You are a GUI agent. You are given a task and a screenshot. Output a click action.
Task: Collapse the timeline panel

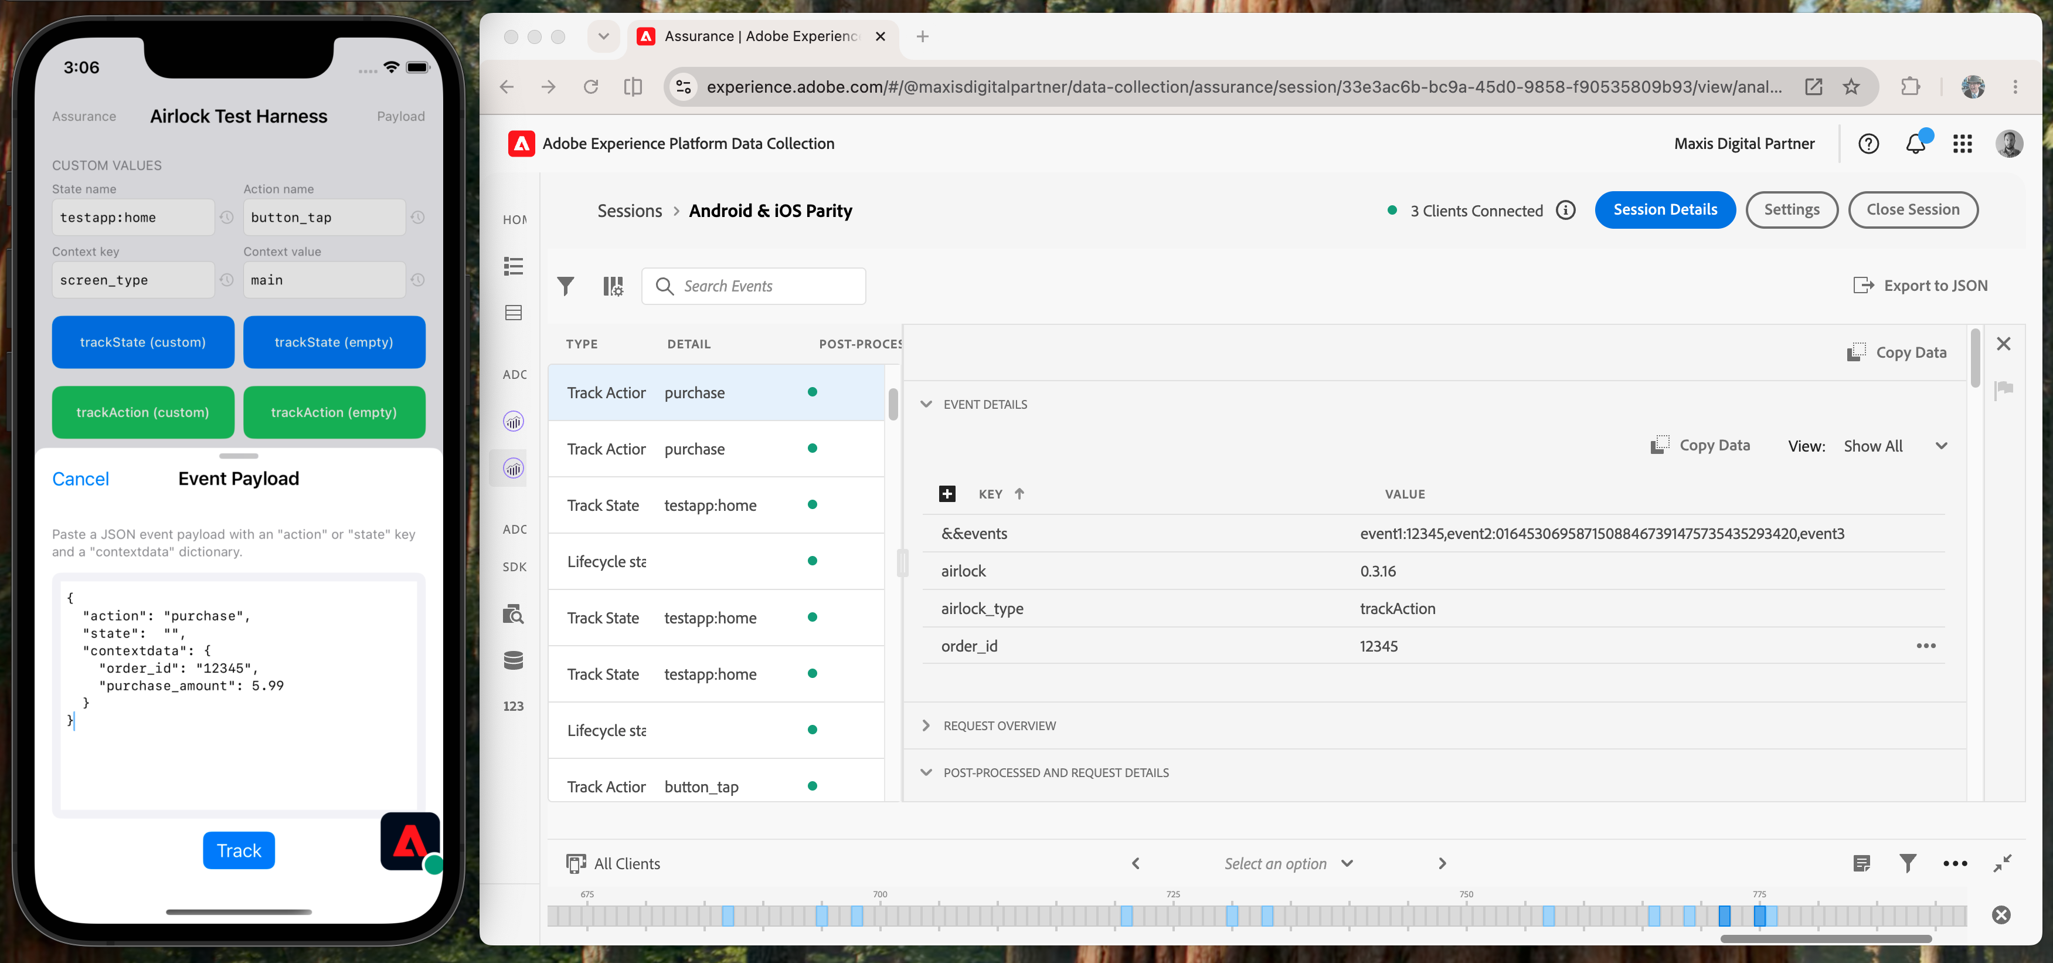(x=2003, y=863)
